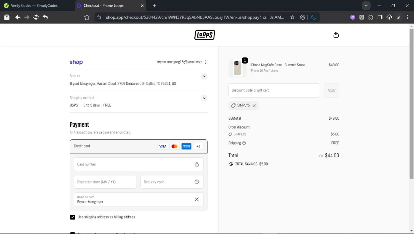Viewport: 414px width, 234px height.
Task: Close the Checkout - Phone Loops tab
Action: (x=142, y=6)
